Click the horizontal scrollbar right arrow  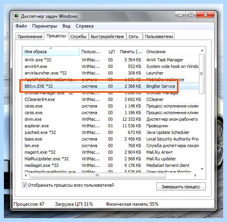pos(196,175)
